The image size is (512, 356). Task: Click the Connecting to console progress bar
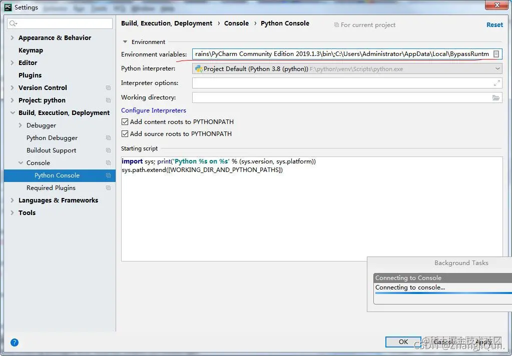tap(443, 293)
